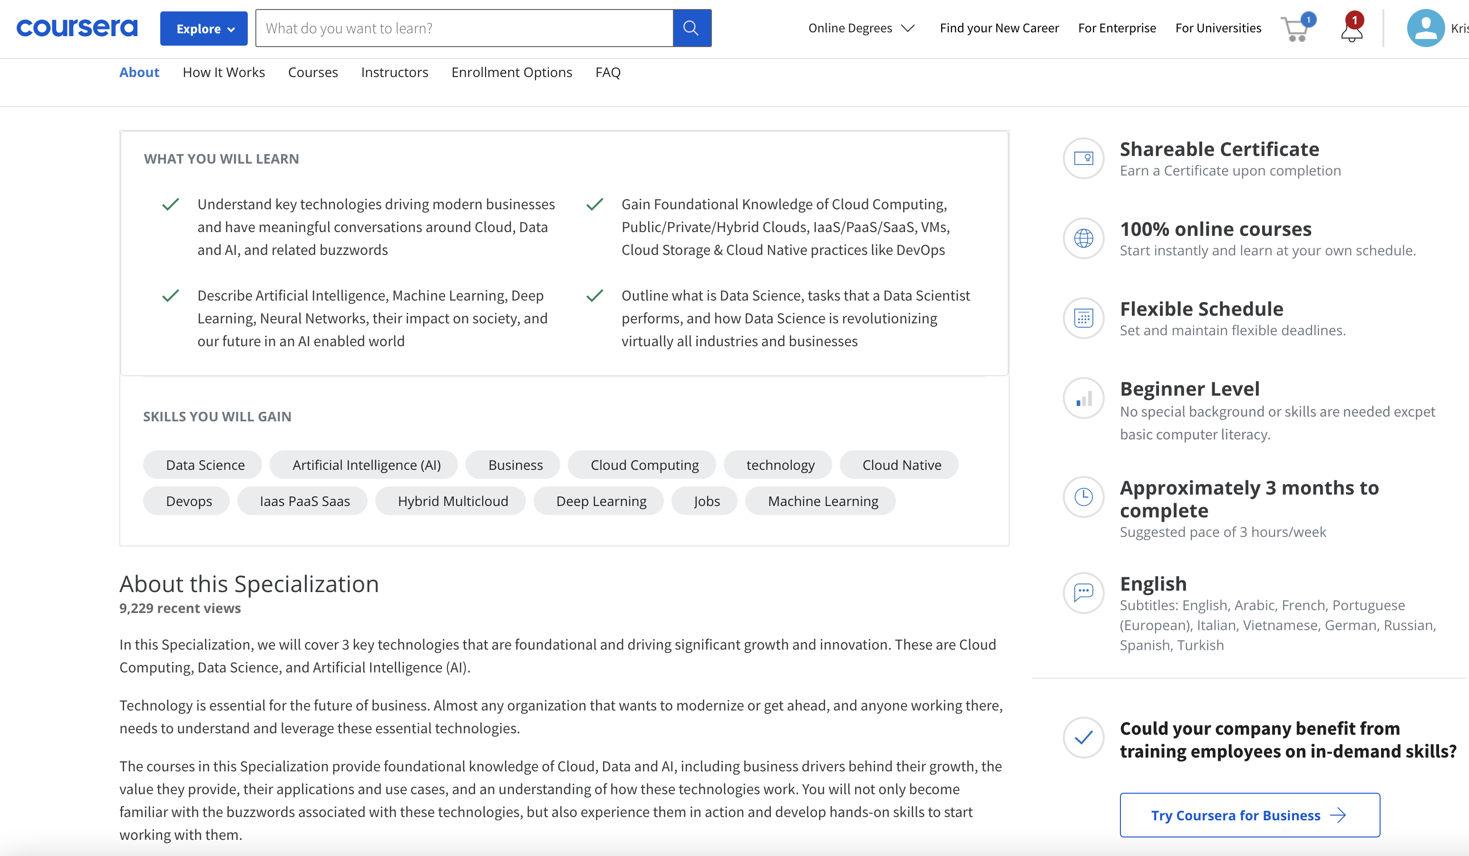The image size is (1469, 856).
Task: Click the Coursera logo
Action: (x=77, y=28)
